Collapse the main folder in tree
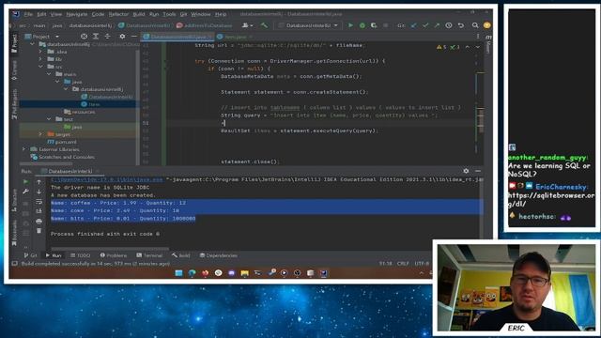601x338 pixels. coord(49,74)
